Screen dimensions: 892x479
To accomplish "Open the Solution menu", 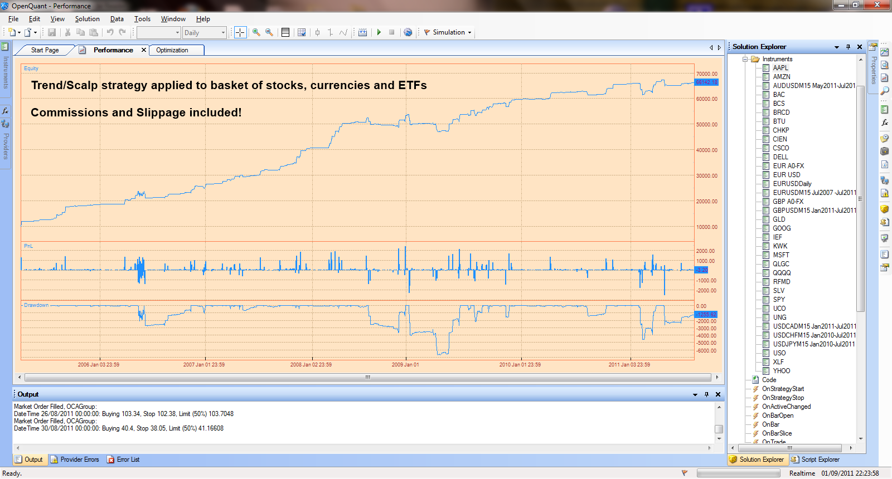I will click(88, 19).
